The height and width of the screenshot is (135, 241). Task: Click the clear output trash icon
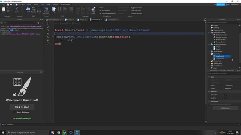(x=38, y=23)
